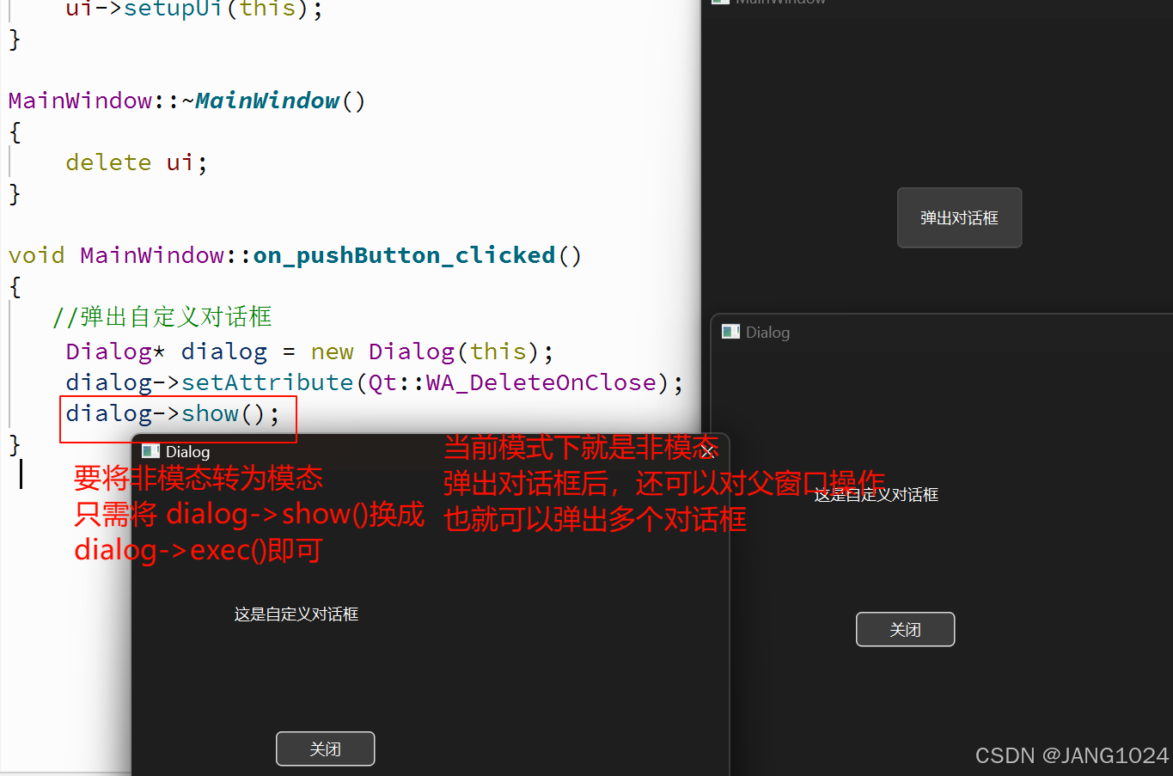The height and width of the screenshot is (776, 1173).
Task: Click the title text of the Dialog overlapping the code
Action: (x=187, y=452)
